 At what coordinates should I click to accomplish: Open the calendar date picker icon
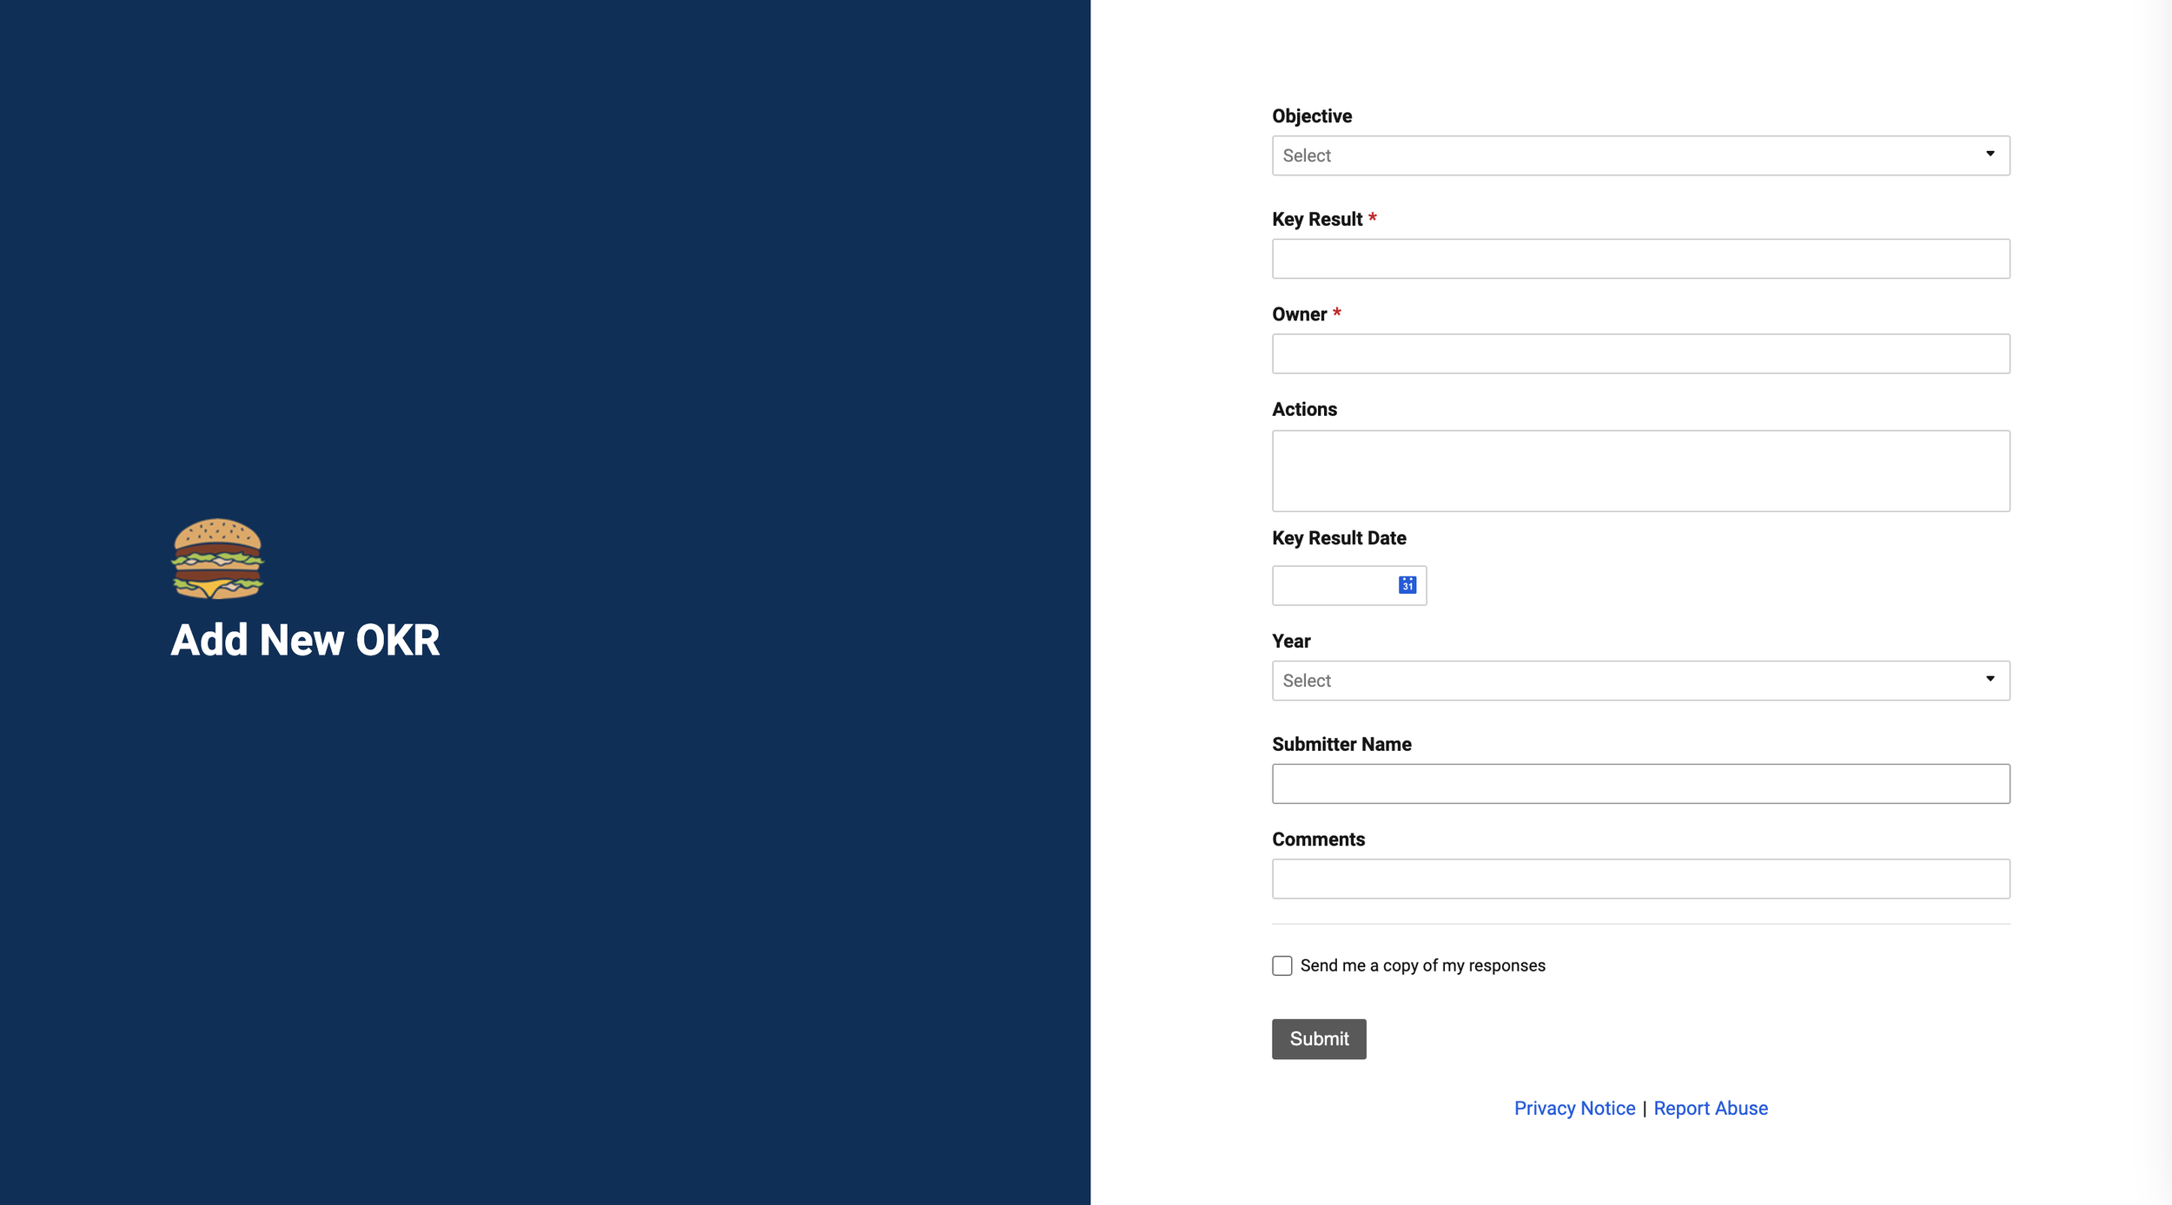pos(1407,585)
